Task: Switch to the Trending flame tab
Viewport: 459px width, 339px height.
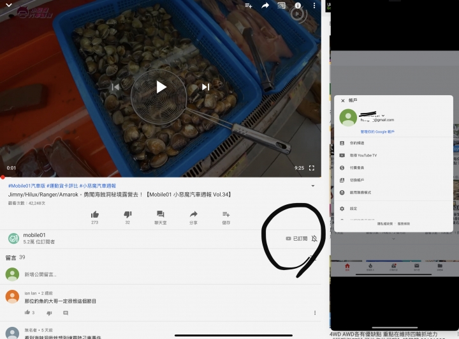Action: point(370,267)
